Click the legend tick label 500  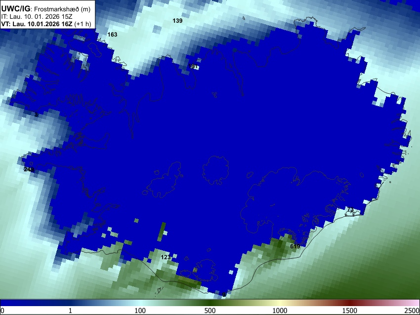tap(210, 311)
